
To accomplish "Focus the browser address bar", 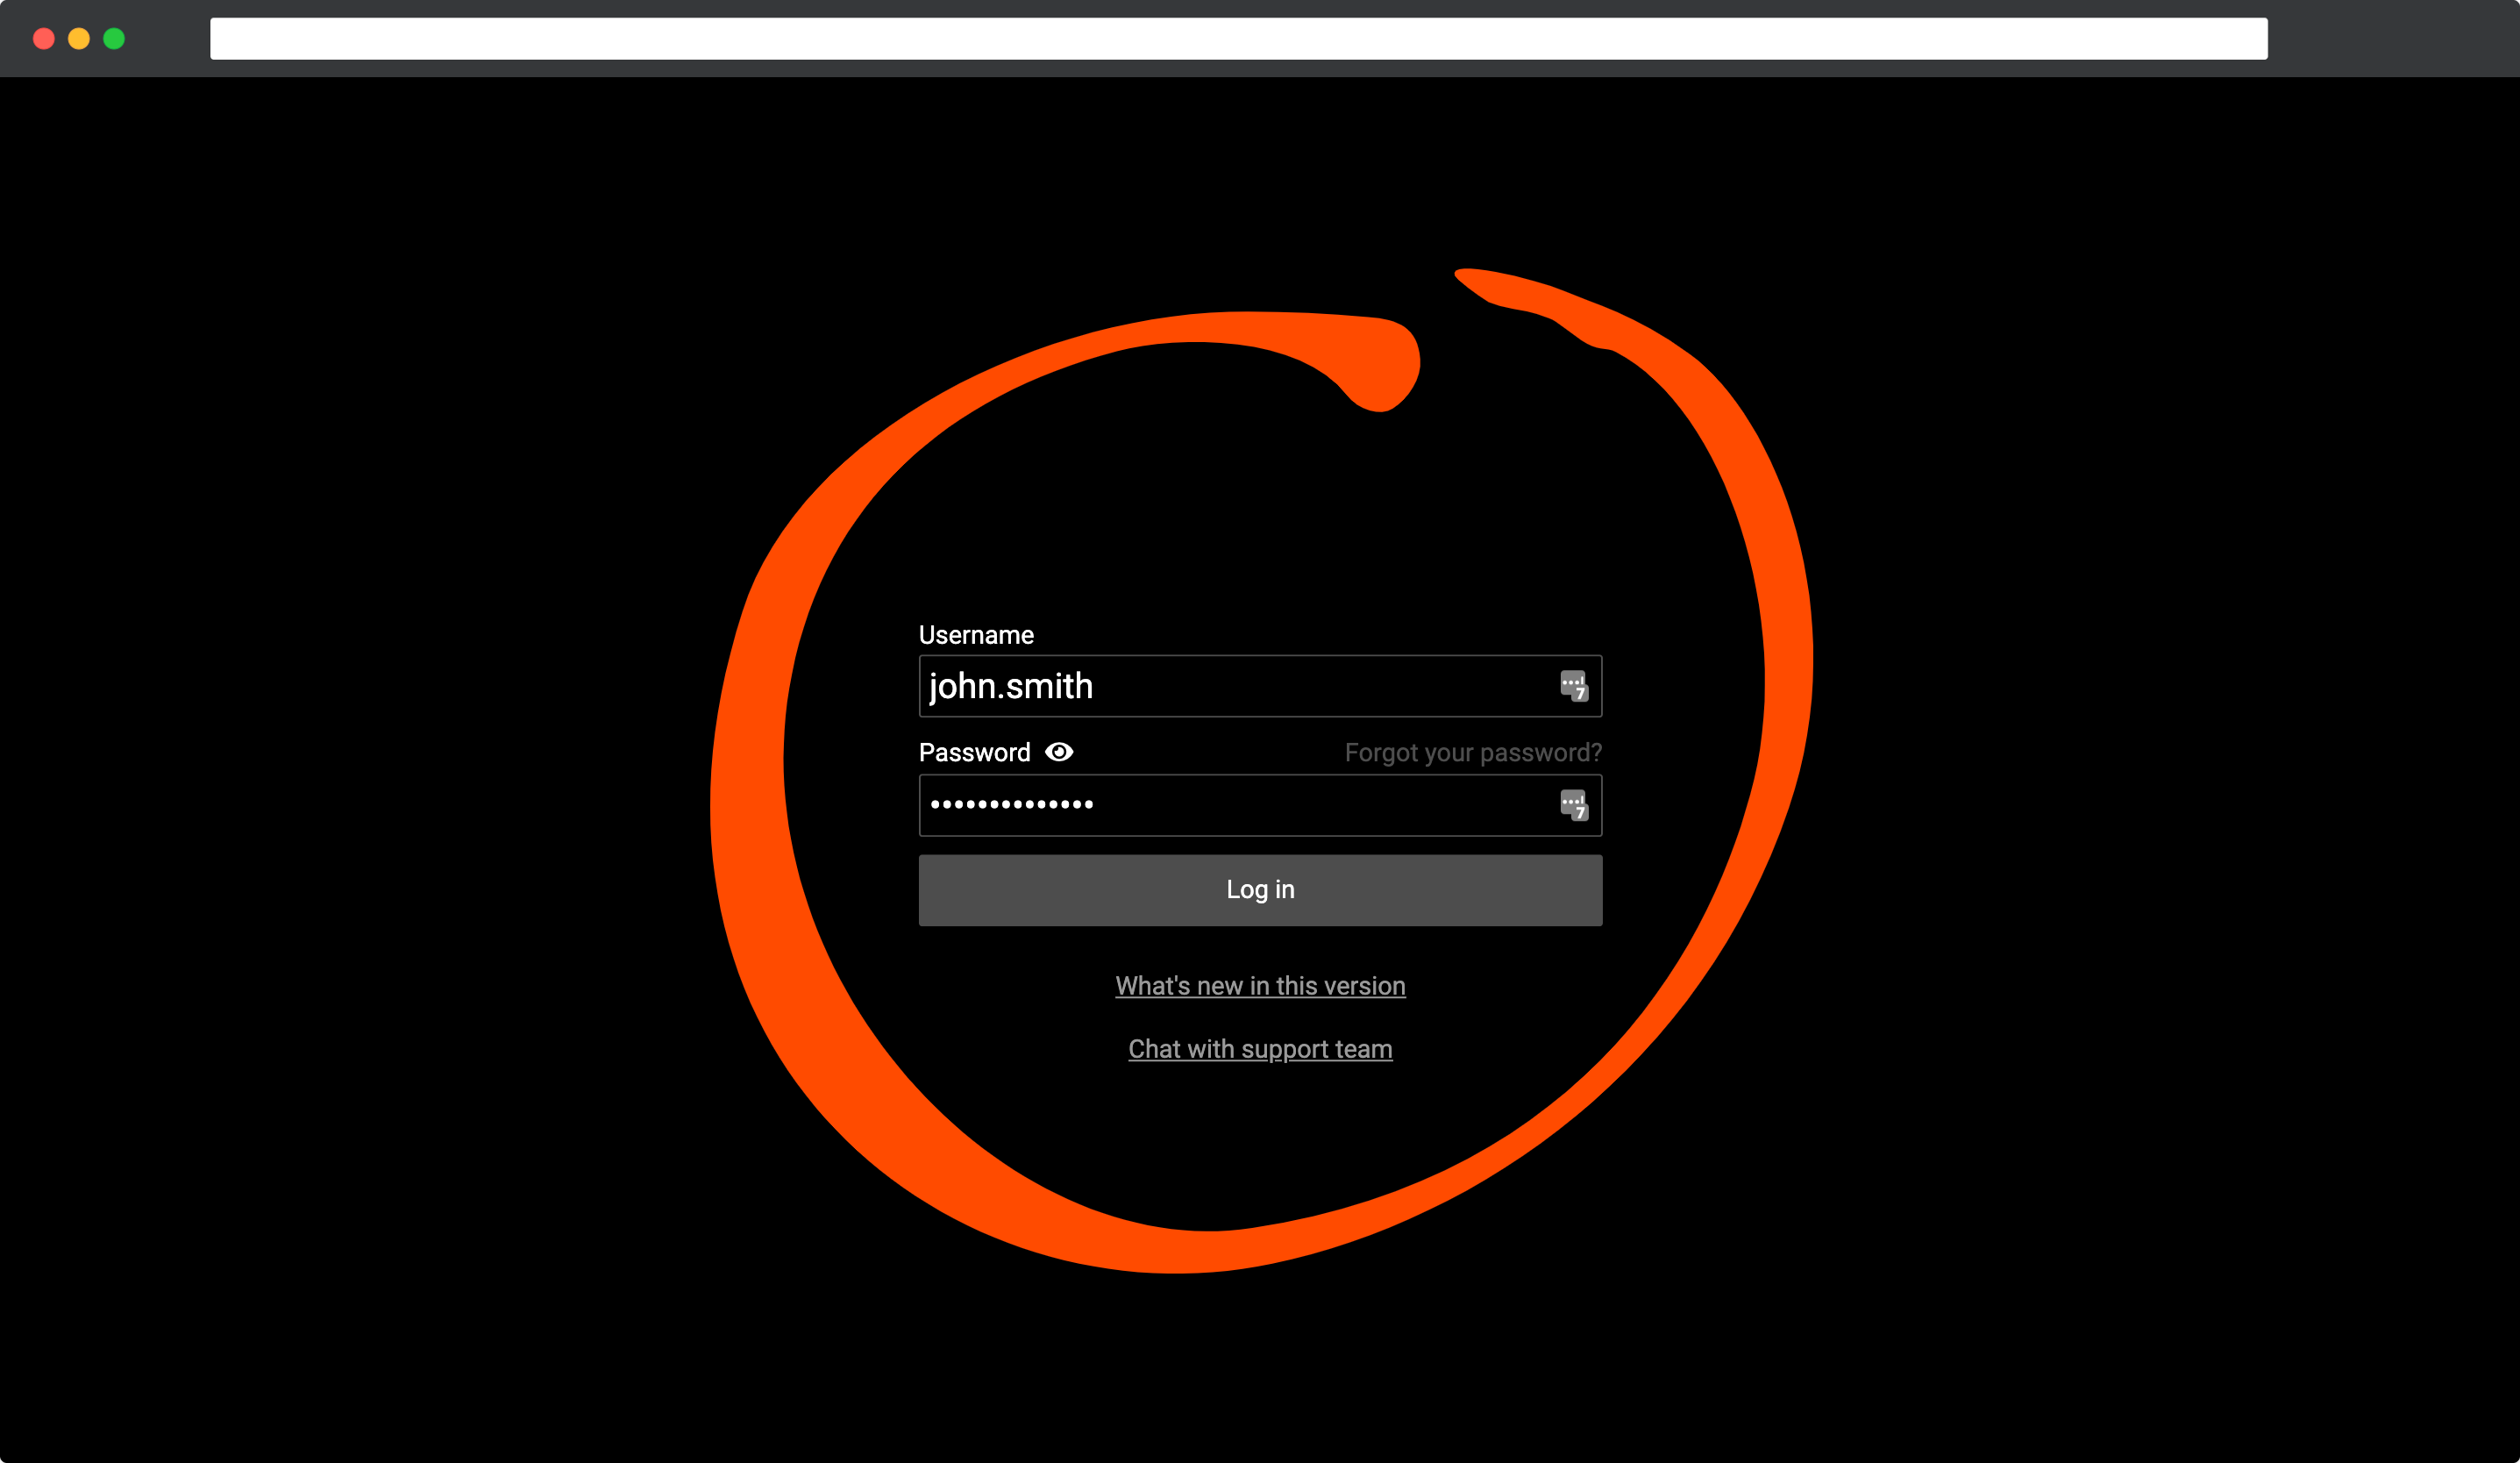I will 1238,39.
